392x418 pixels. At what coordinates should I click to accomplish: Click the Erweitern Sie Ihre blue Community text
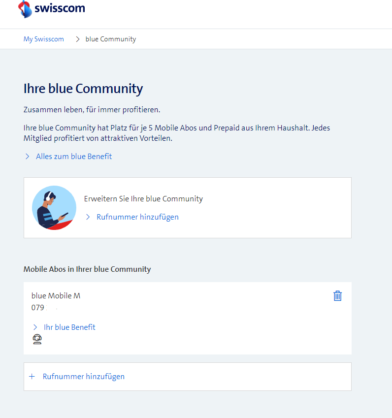[143, 199]
